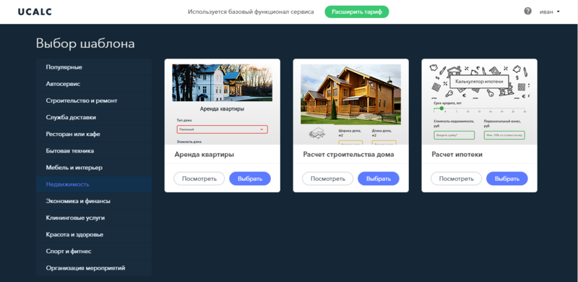Viewport: 578px width, 282px height.
Task: Select Ресторан или кафе category
Action: point(94,134)
